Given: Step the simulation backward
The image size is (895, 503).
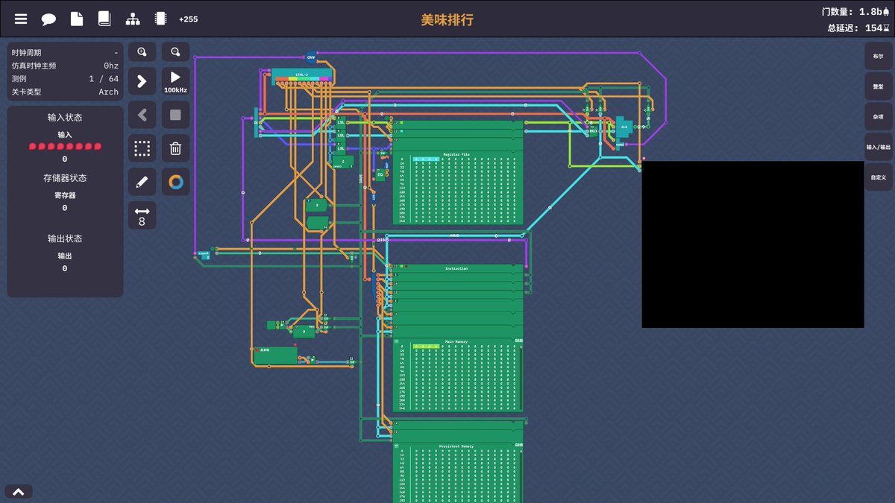Looking at the screenshot, I should (142, 115).
